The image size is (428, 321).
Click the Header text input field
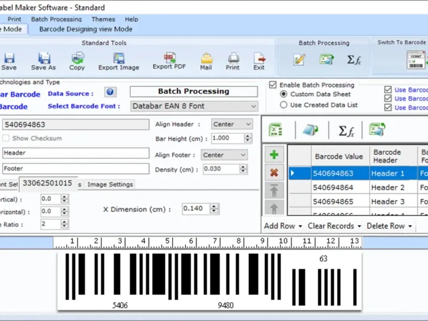pyautogui.click(x=75, y=153)
